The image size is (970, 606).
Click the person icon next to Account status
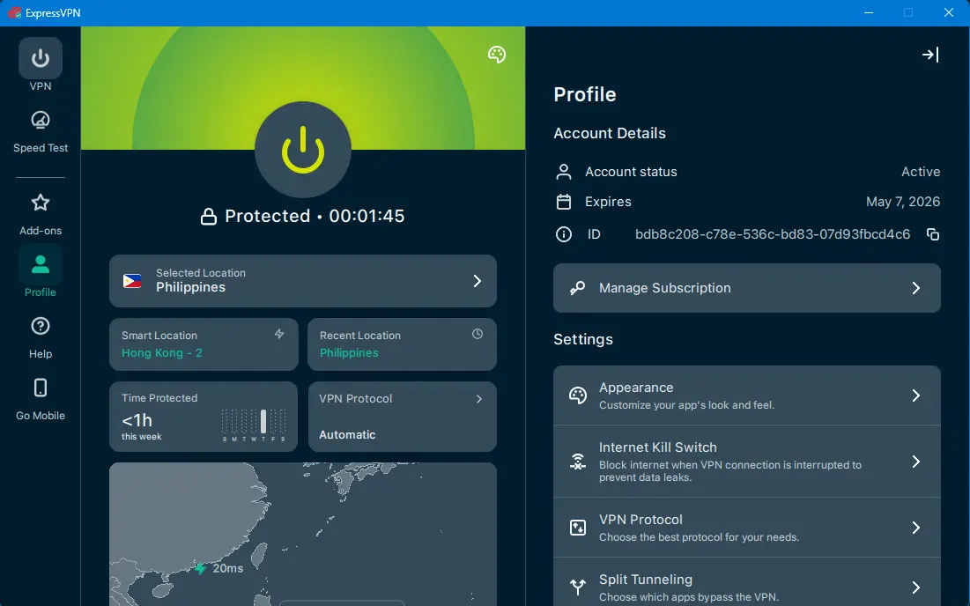pyautogui.click(x=564, y=172)
